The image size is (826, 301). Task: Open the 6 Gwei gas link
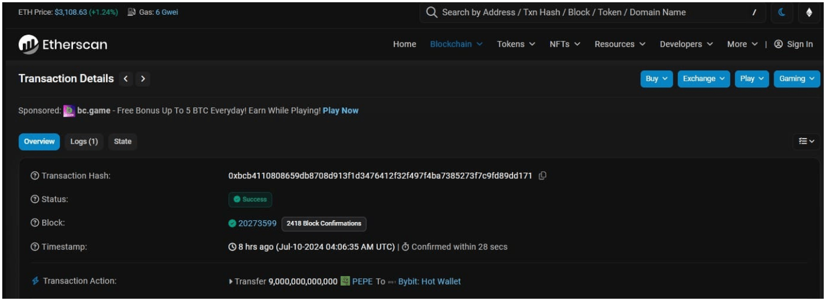(167, 12)
